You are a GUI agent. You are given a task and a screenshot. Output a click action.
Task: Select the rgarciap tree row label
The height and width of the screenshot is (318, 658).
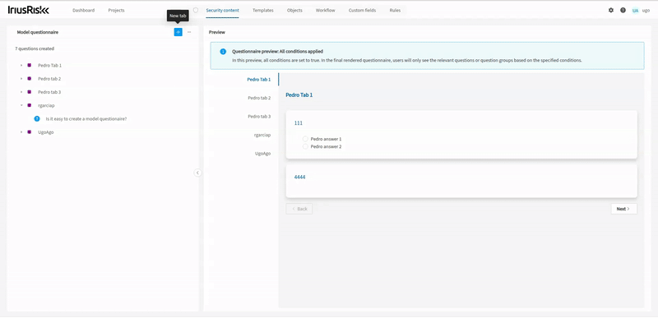coord(46,105)
